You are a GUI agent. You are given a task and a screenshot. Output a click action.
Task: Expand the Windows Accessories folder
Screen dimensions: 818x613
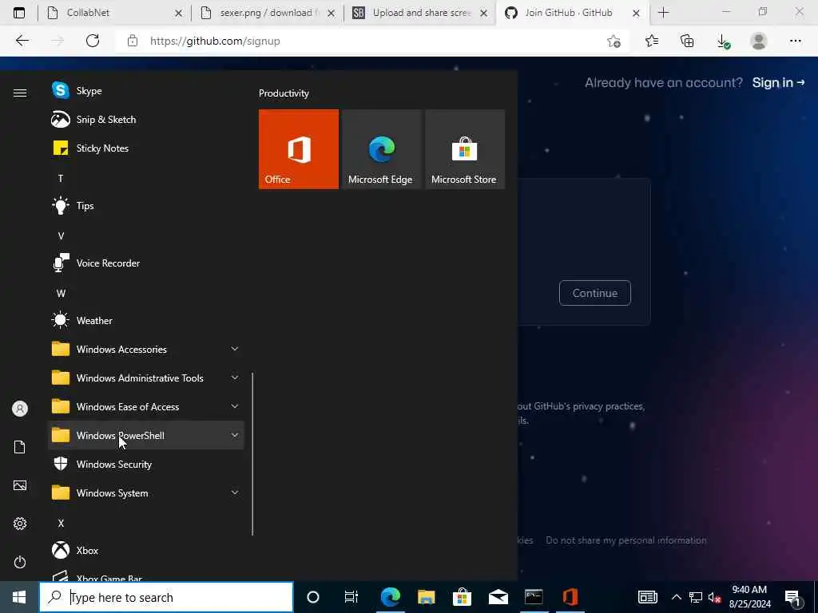145,350
